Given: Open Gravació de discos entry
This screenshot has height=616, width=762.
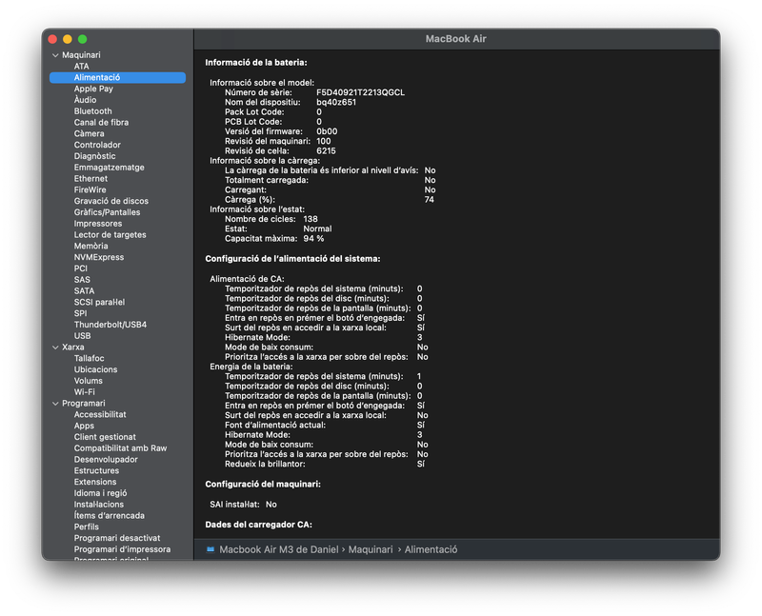Looking at the screenshot, I should point(111,201).
